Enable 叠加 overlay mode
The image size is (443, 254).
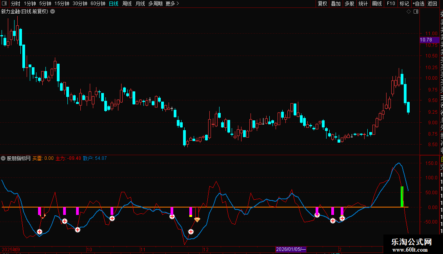click(x=336, y=4)
